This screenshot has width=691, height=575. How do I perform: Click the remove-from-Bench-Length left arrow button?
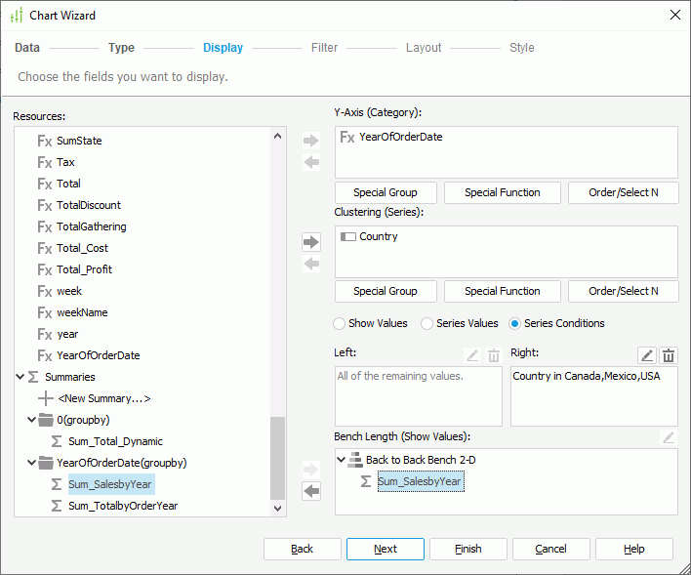pos(311,491)
